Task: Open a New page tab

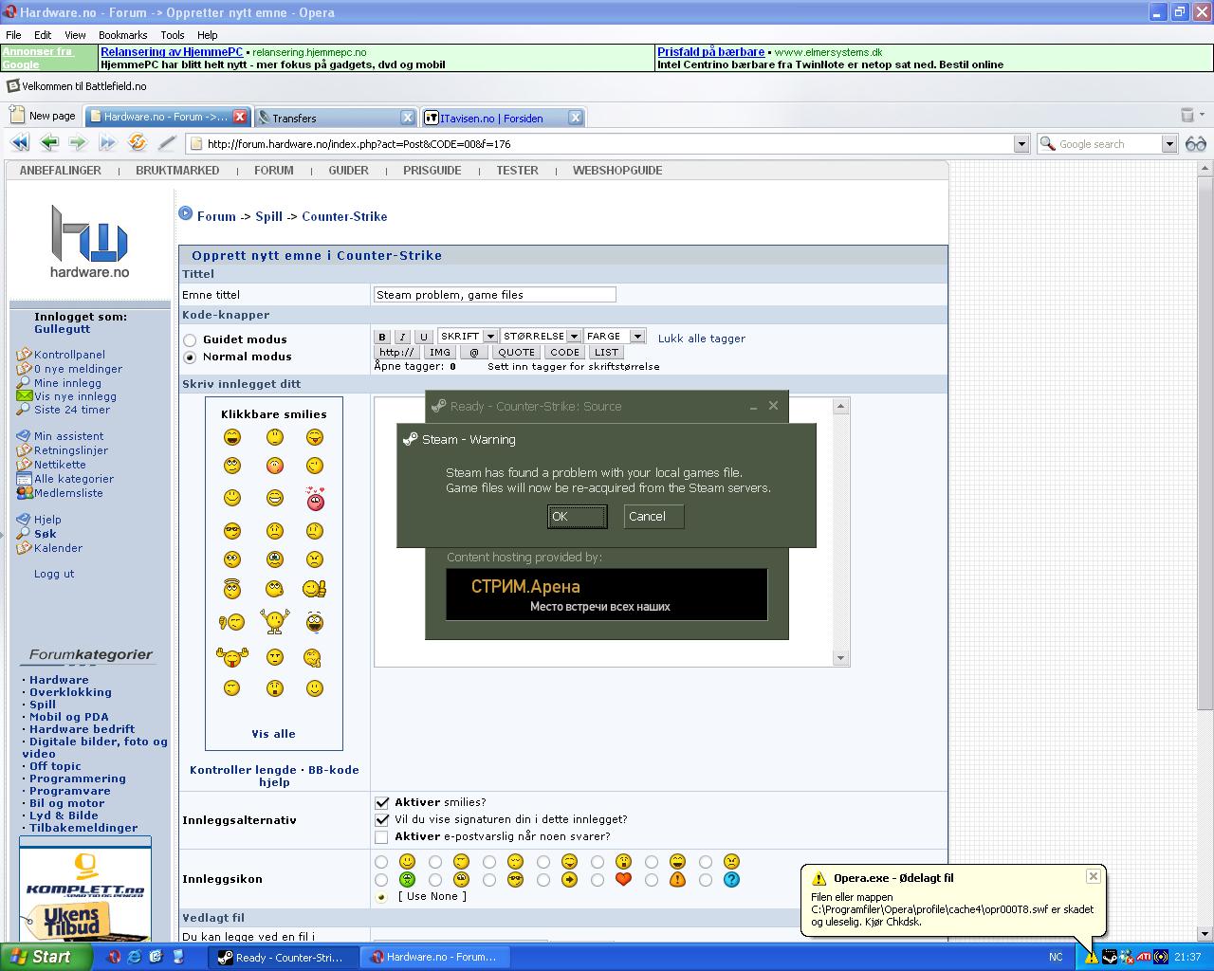Action: pos(43,116)
